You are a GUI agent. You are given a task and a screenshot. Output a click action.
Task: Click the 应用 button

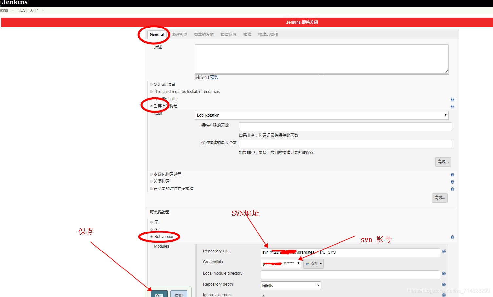pos(179,294)
